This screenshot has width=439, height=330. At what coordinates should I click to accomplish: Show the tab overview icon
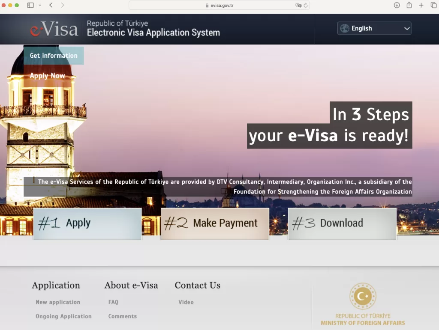tap(433, 5)
